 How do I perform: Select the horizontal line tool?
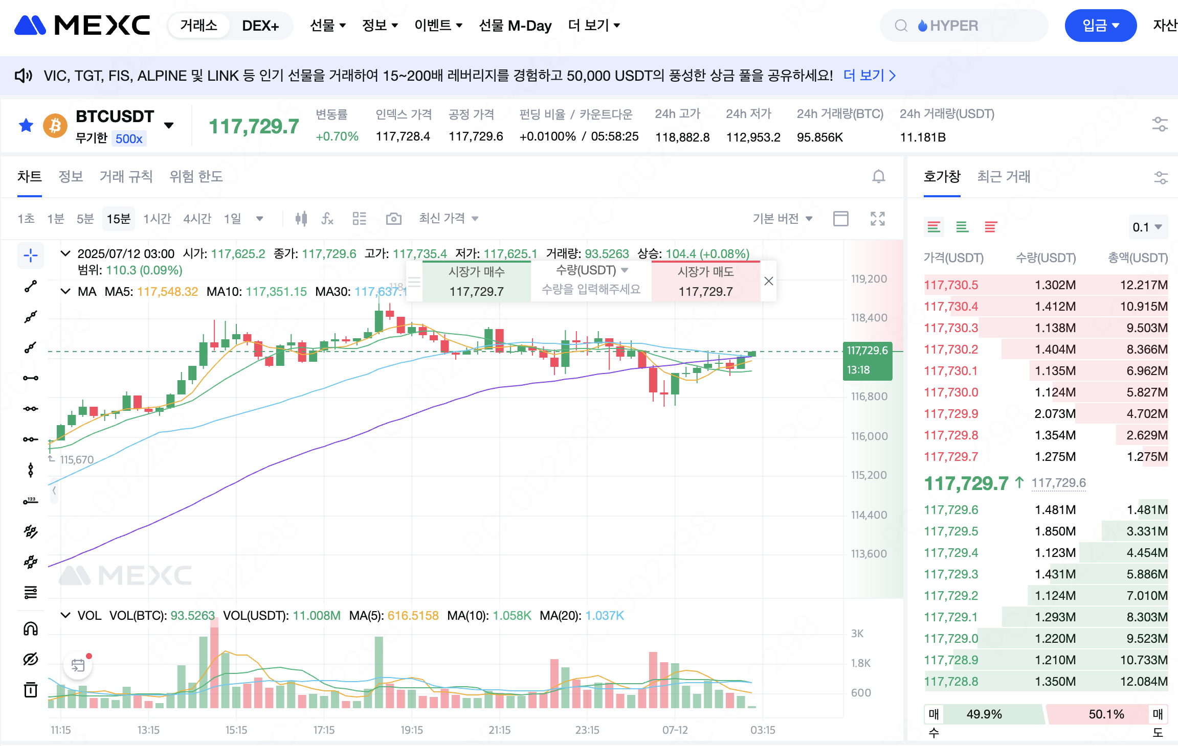(31, 378)
